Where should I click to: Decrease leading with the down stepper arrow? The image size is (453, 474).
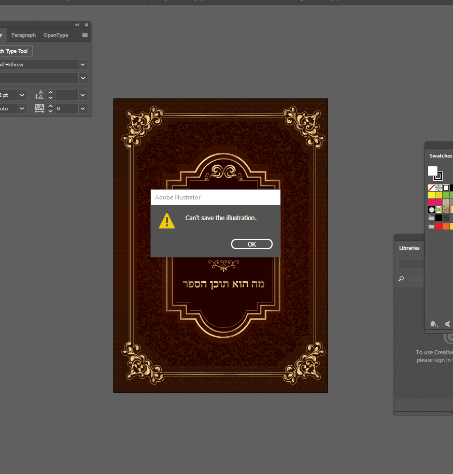coord(50,97)
